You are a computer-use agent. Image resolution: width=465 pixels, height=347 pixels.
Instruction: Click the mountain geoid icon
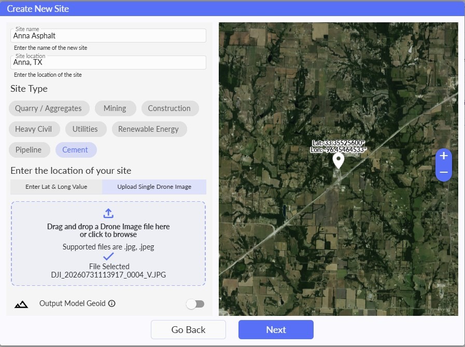click(x=21, y=304)
